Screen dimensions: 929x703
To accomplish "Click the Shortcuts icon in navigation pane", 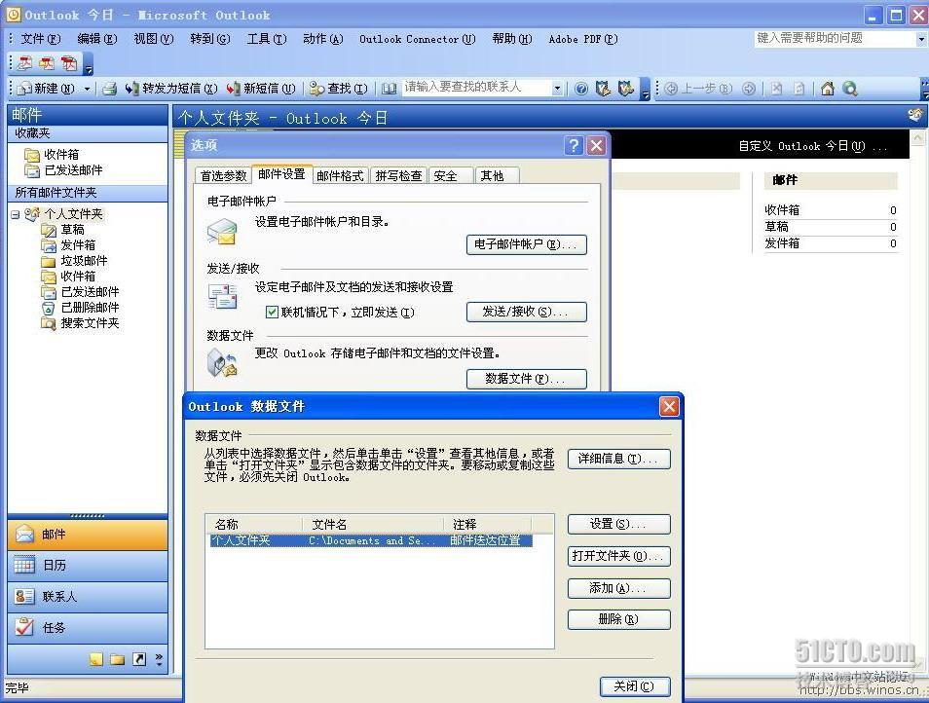I will [139, 659].
